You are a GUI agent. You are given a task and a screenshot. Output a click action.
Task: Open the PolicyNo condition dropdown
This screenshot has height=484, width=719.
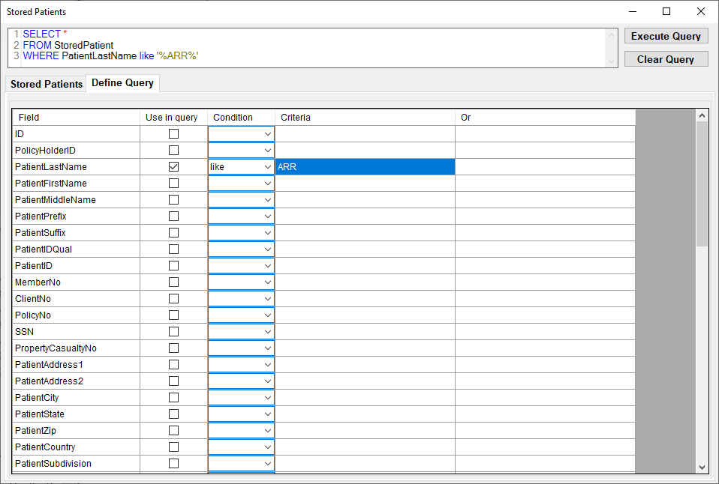pyautogui.click(x=241, y=315)
